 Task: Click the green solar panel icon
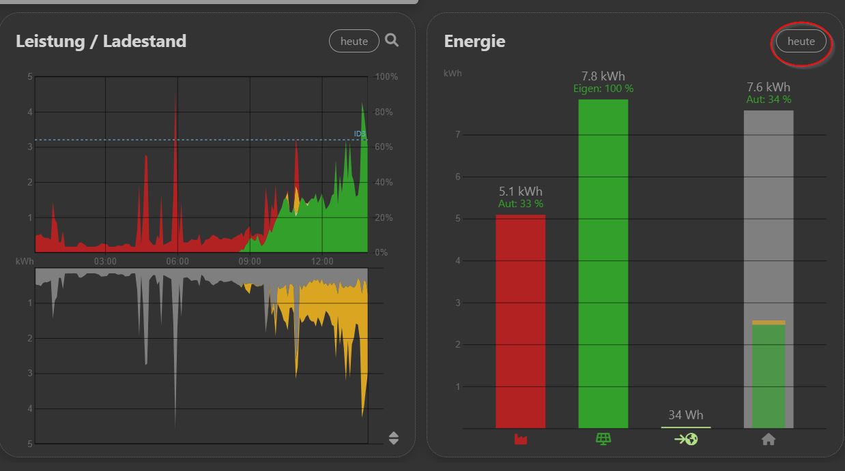pyautogui.click(x=603, y=440)
